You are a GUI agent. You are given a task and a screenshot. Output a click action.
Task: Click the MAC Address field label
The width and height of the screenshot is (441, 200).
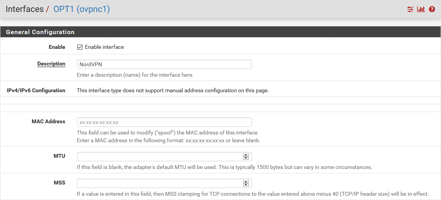click(x=48, y=122)
